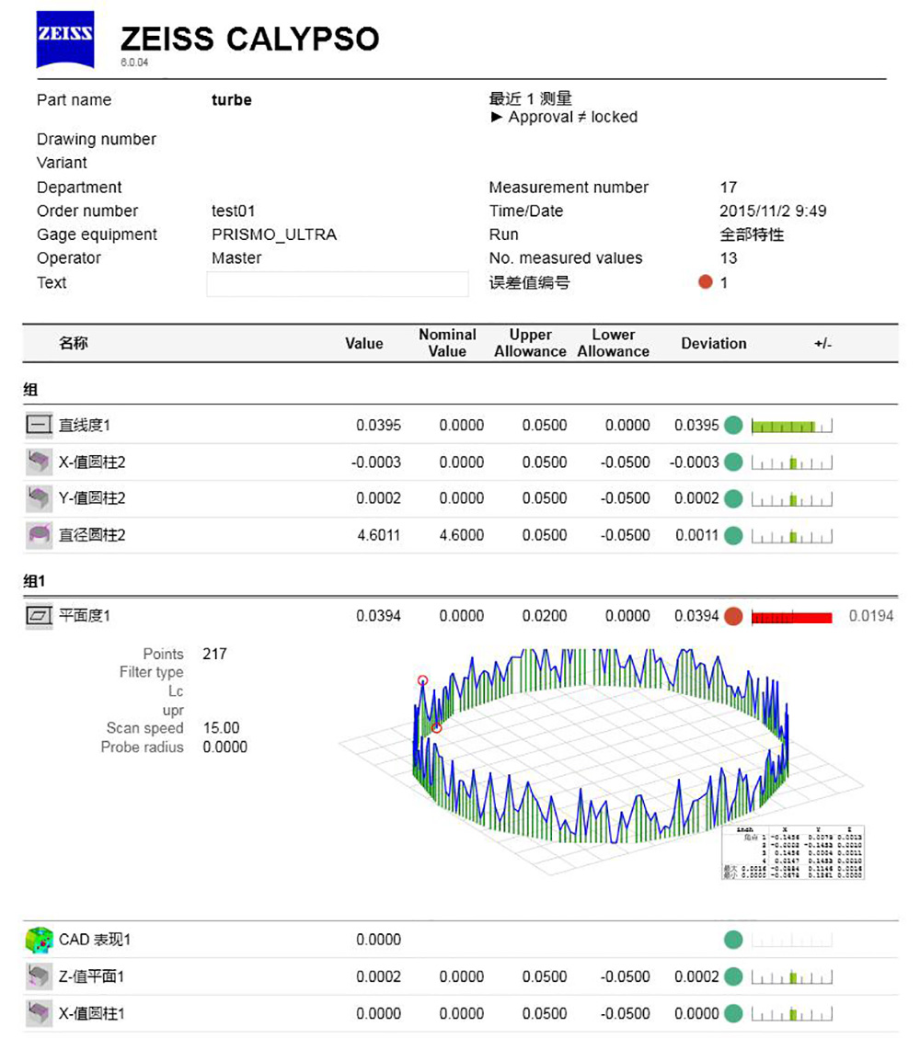Click the X-值圆柱1 row name

pos(92,1013)
